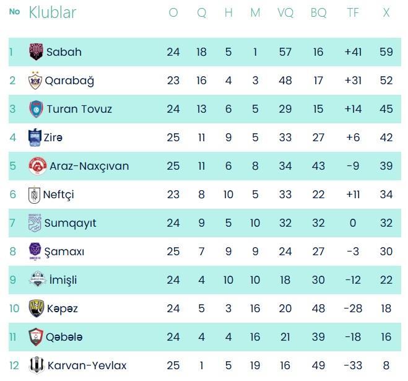
Task: Click the Kəpəz yellow-black crest
Action: 37,309
